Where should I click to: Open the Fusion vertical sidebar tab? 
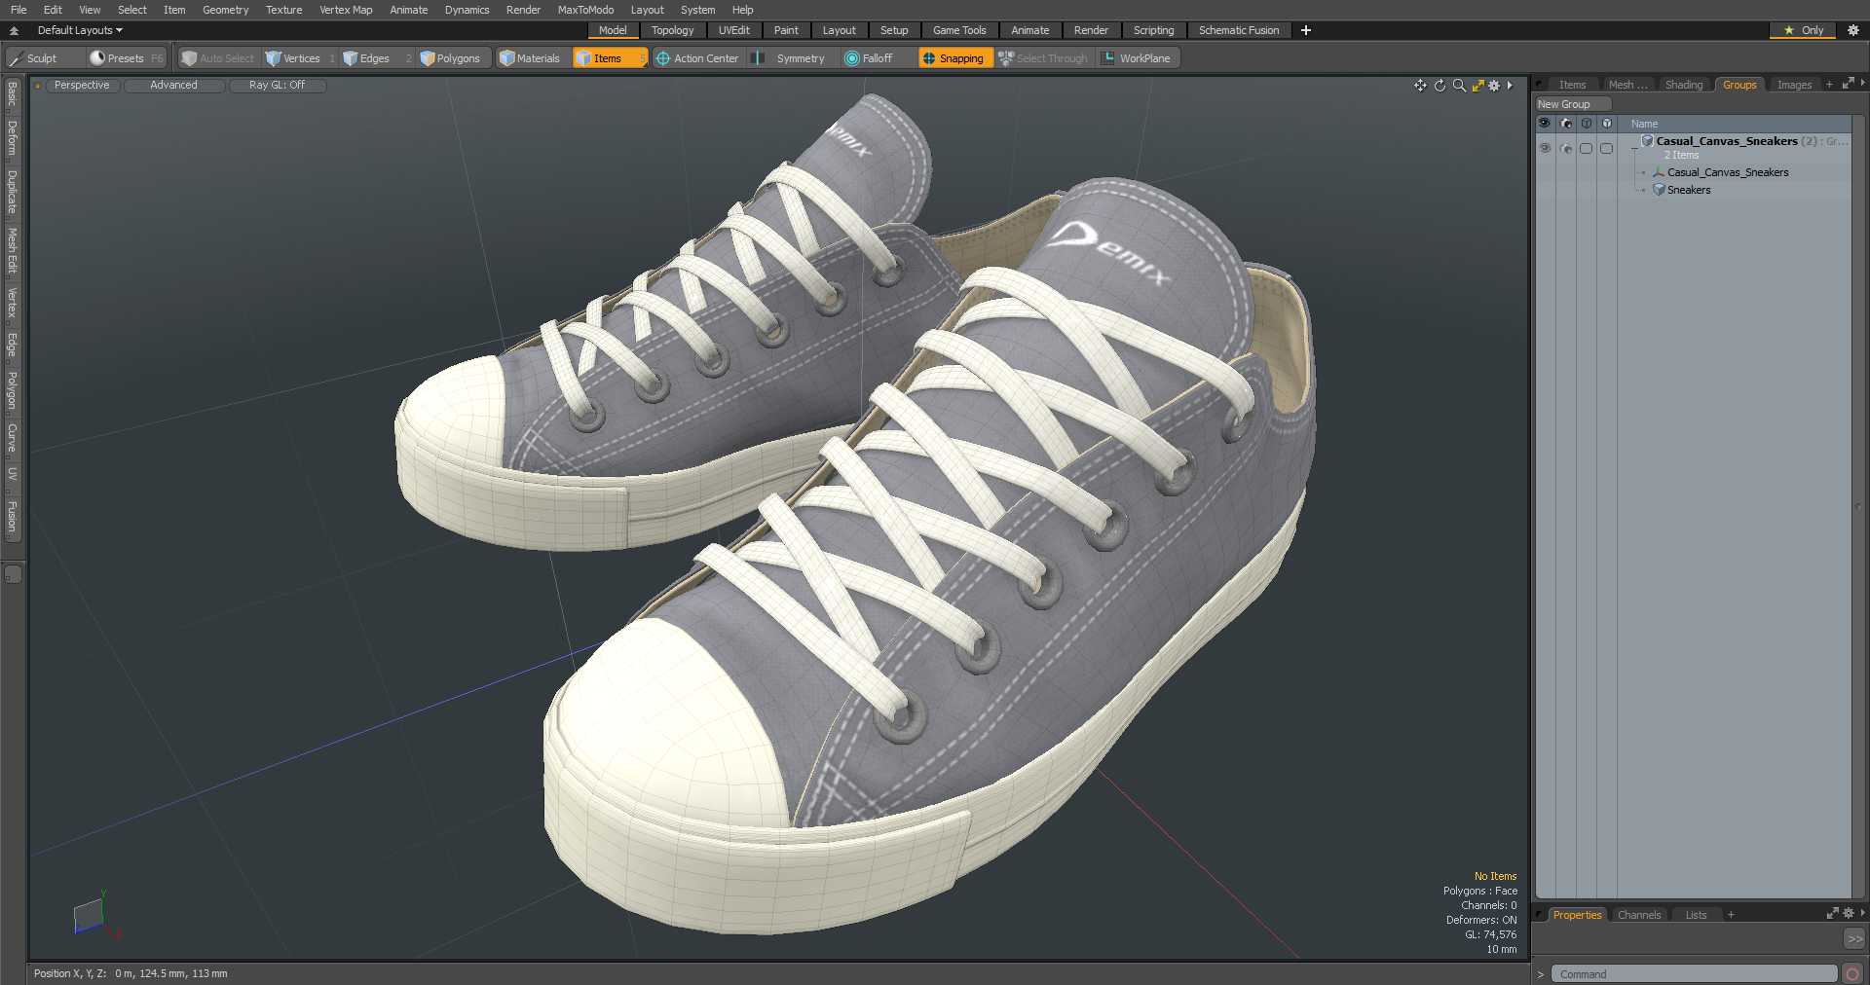point(12,517)
